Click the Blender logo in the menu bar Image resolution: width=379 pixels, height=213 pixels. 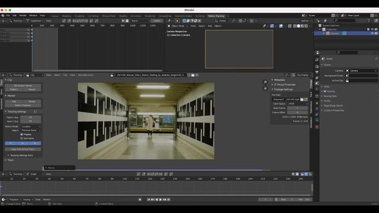[2, 15]
